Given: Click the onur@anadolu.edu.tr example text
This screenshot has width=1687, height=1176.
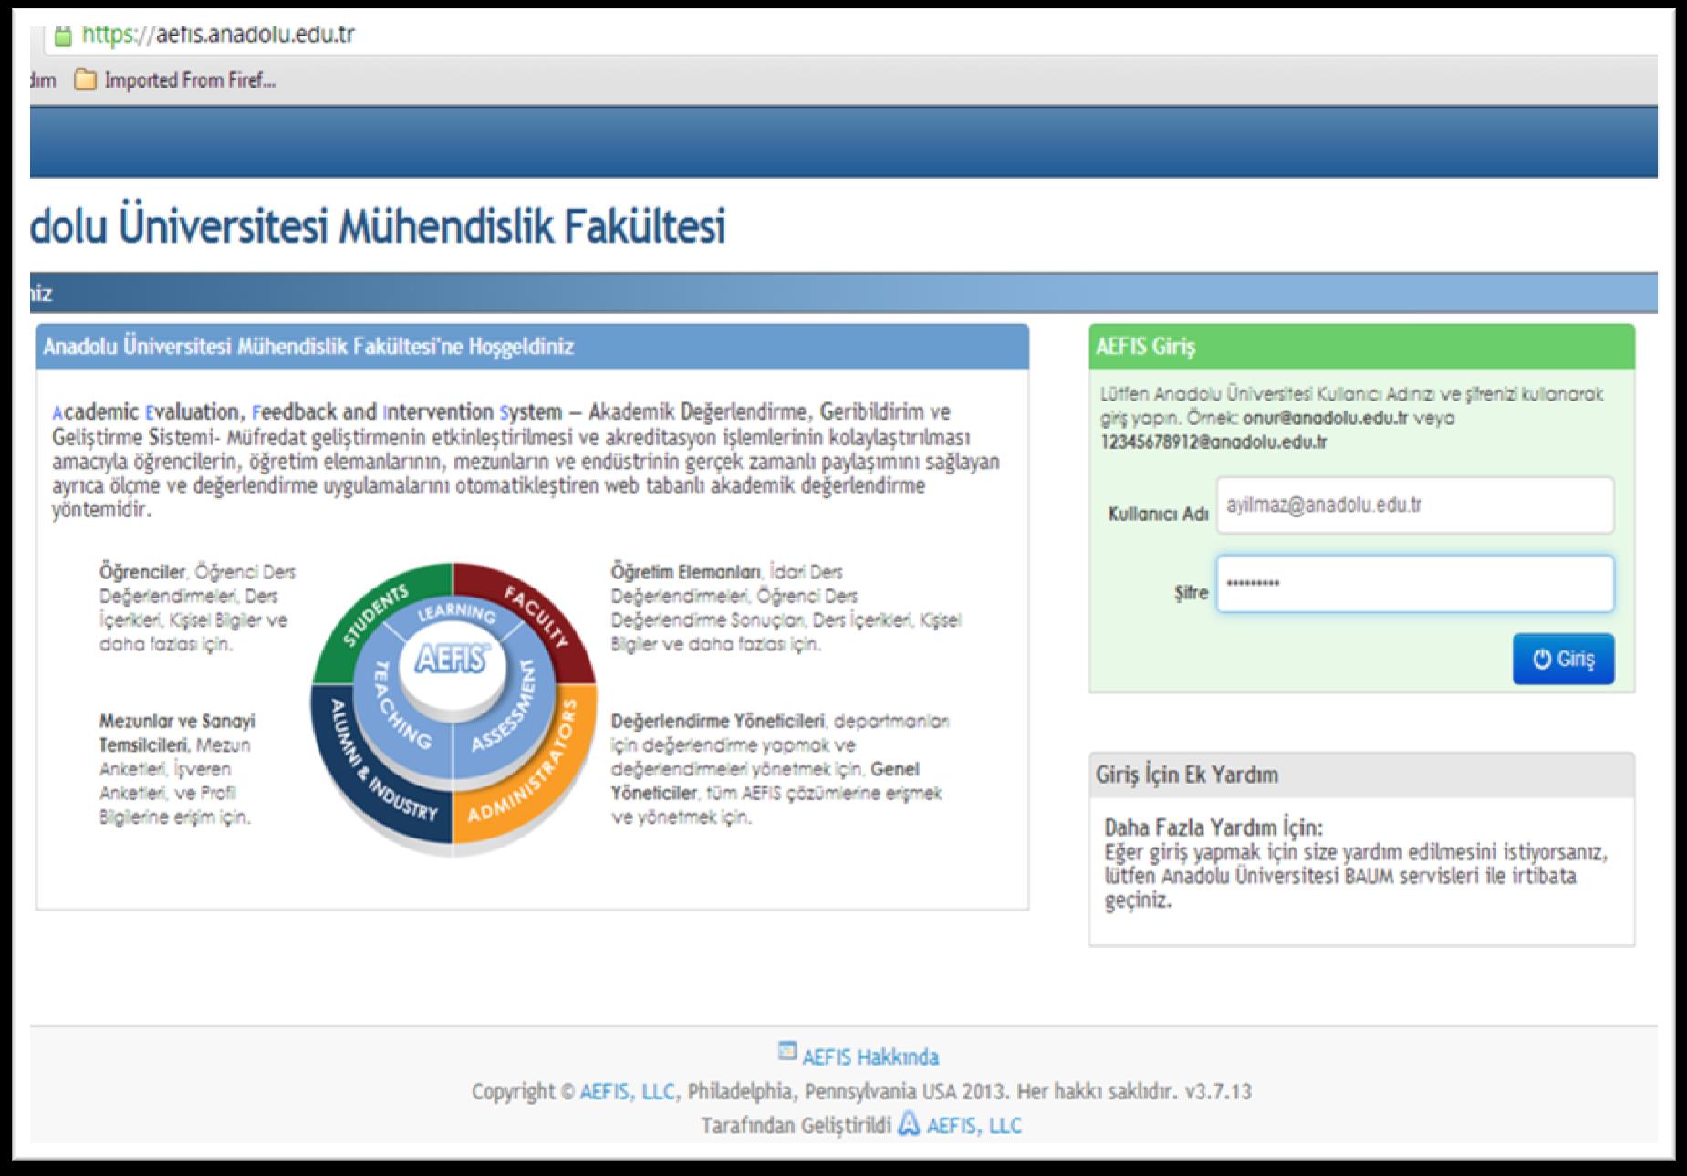Looking at the screenshot, I should tap(1326, 419).
